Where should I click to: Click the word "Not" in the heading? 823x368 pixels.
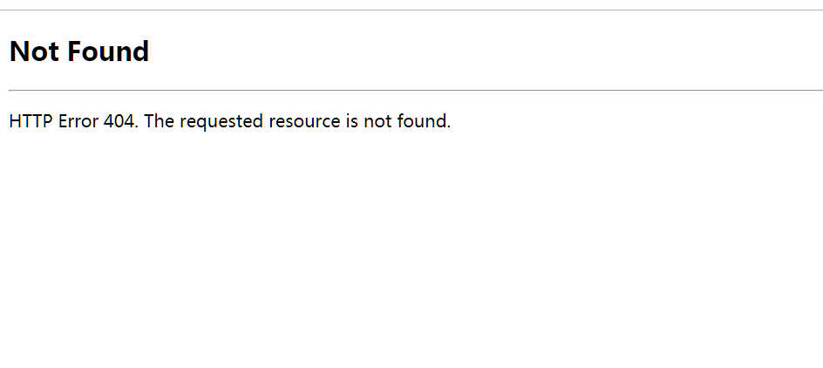click(x=34, y=51)
